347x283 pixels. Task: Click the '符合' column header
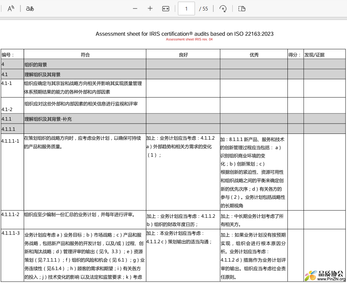pyautogui.click(x=85, y=55)
